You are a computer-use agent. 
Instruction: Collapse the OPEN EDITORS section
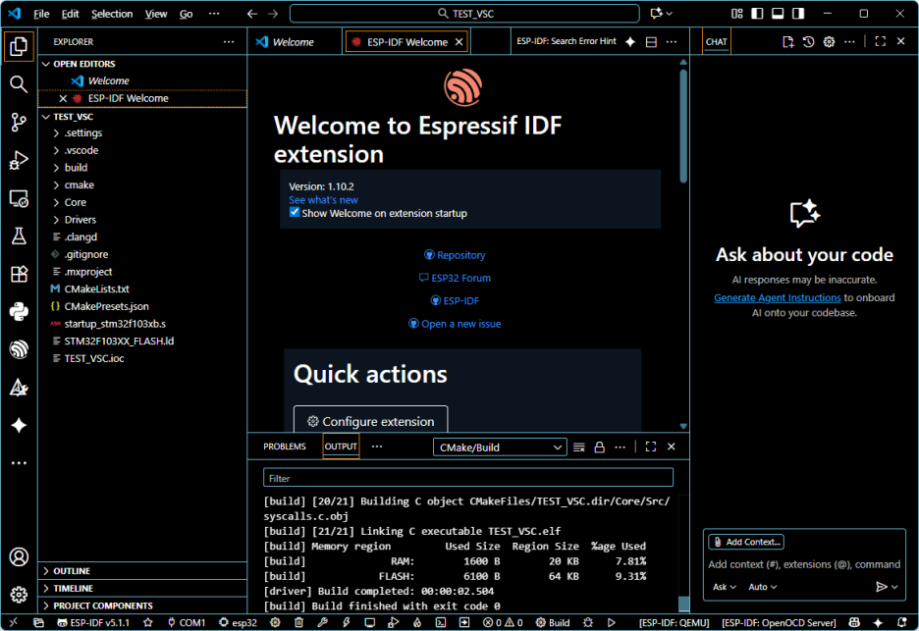tap(142, 64)
